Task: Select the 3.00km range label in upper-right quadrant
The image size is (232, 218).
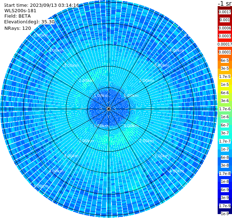Action: click(x=161, y=65)
